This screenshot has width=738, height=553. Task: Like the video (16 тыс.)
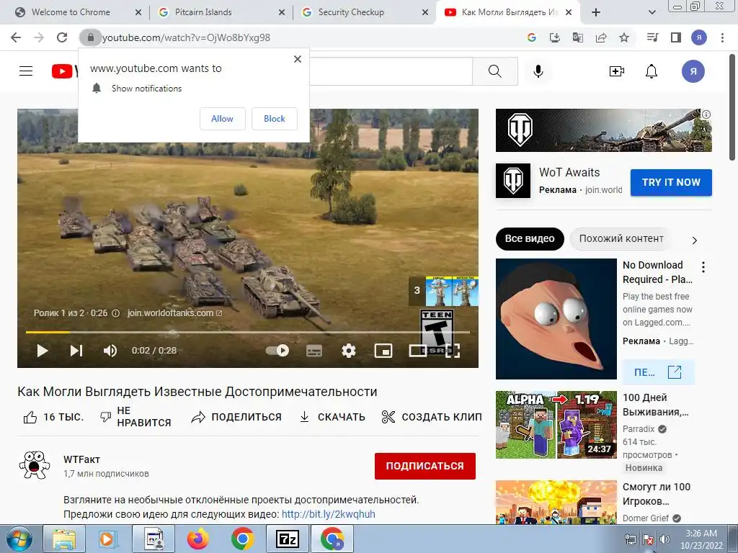[x=53, y=417]
